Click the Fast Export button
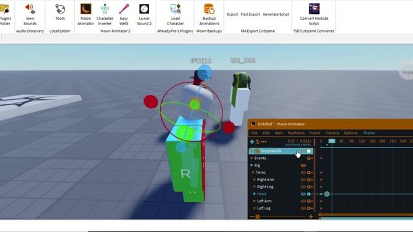Image resolution: width=413 pixels, height=232 pixels. click(x=250, y=14)
